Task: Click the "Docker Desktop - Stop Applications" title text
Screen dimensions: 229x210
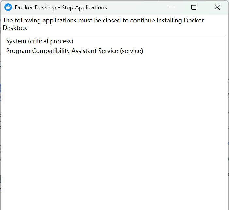Action: point(61,7)
